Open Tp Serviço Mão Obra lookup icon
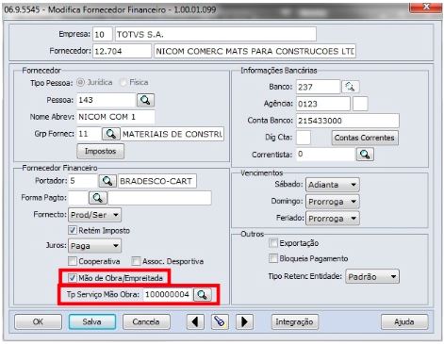Viewport: 444px width, 344px height. (x=203, y=295)
